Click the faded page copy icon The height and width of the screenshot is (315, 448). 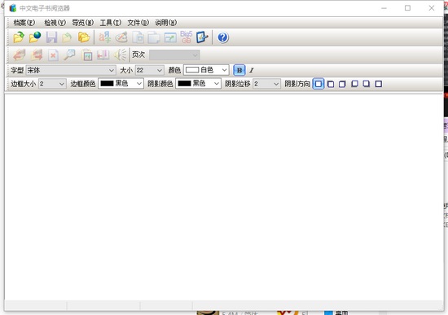pos(138,37)
